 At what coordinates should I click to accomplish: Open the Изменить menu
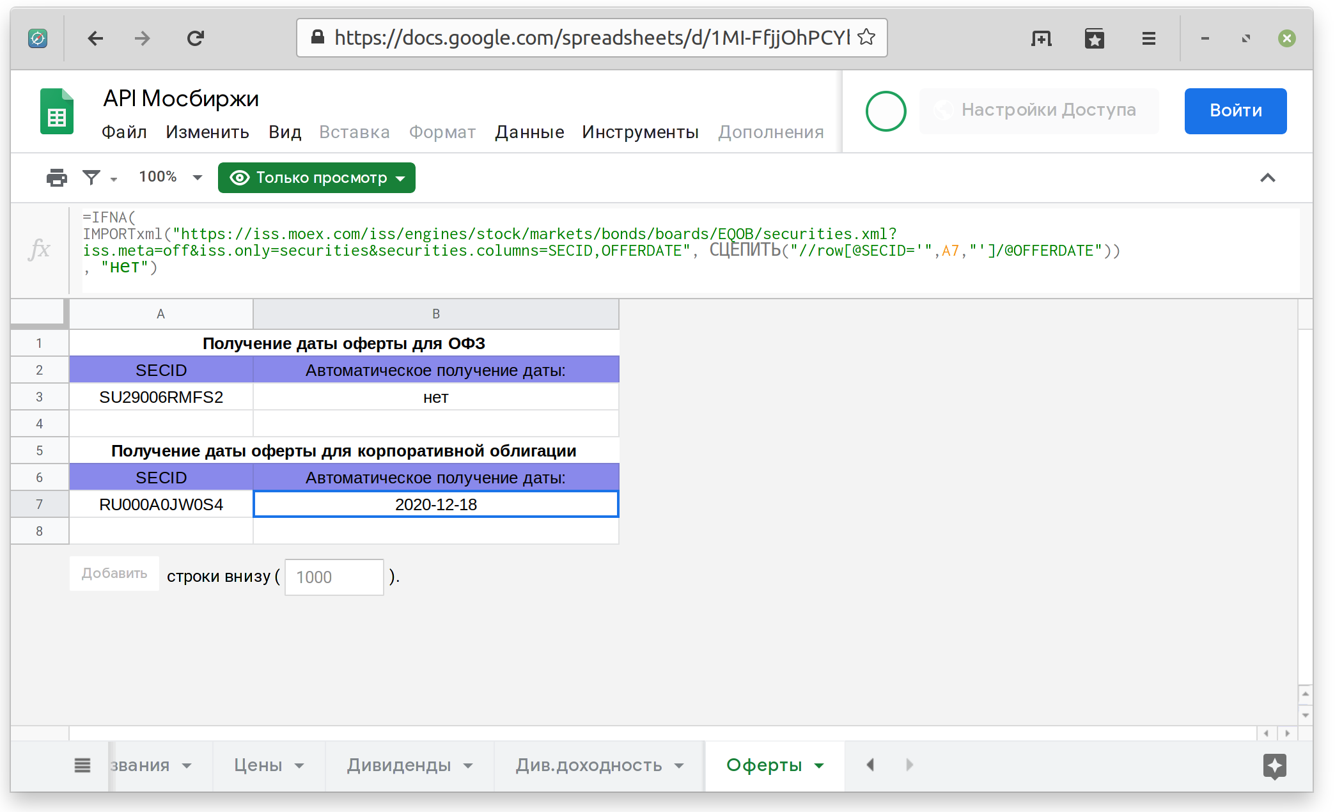(x=207, y=132)
